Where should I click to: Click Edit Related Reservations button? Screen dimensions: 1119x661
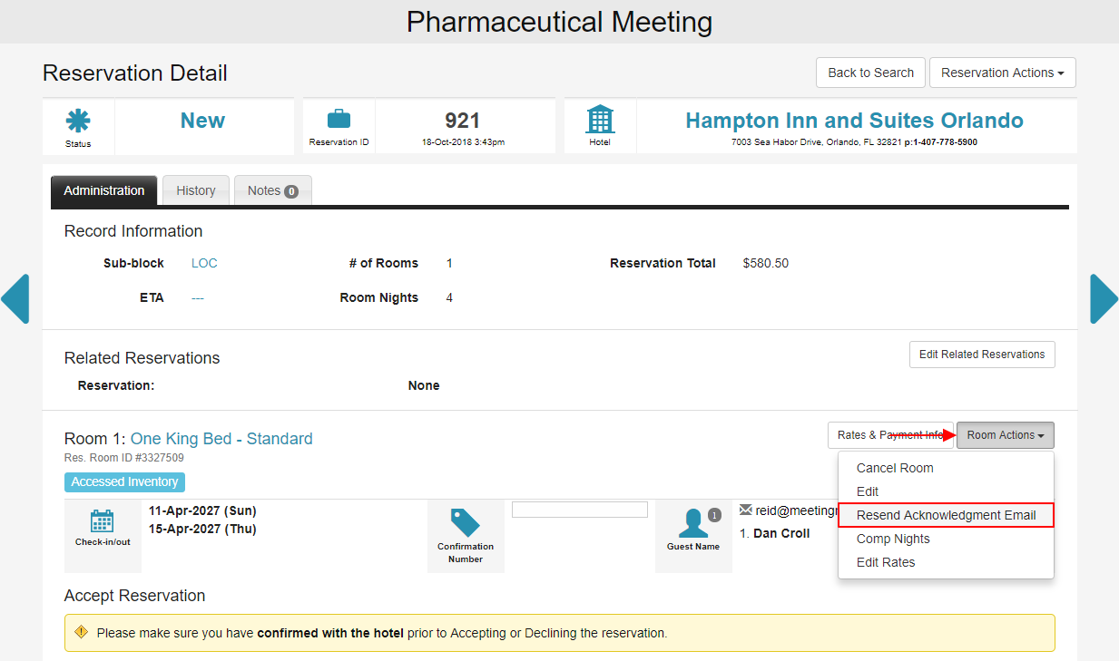[982, 355]
